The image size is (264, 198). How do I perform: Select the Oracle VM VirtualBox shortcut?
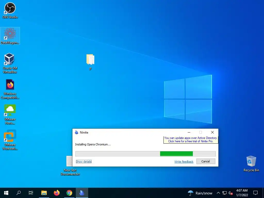tap(10, 63)
